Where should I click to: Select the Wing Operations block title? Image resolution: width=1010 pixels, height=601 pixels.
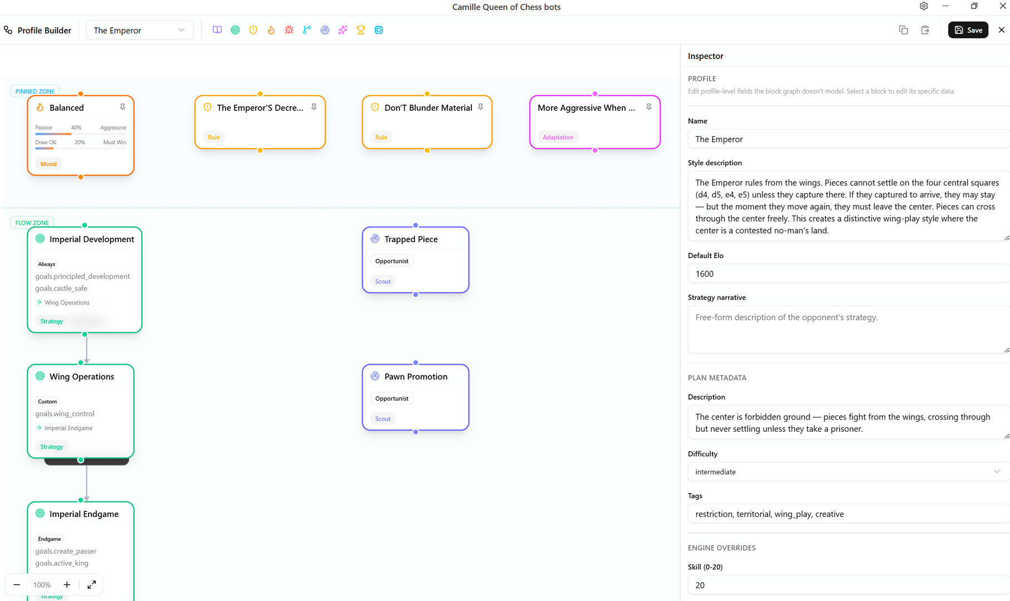coord(82,377)
